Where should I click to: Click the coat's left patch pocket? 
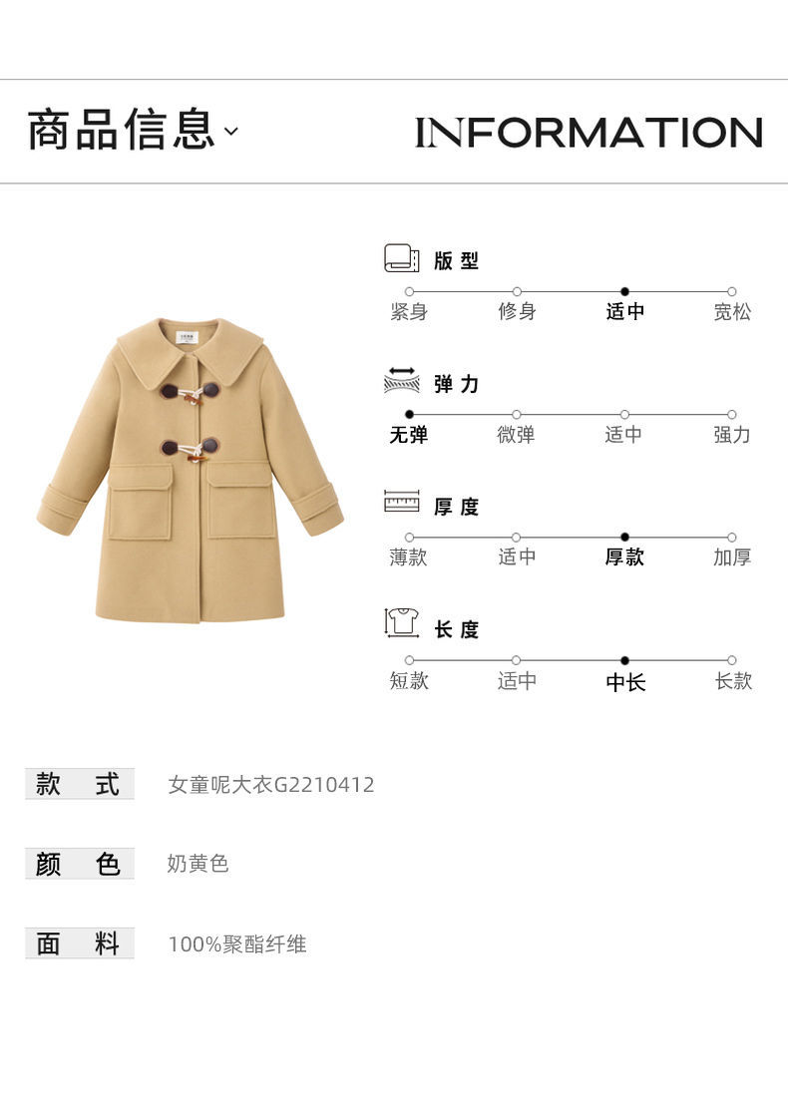[x=140, y=502]
